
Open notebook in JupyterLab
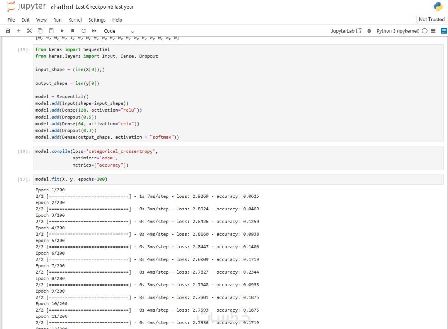point(346,31)
